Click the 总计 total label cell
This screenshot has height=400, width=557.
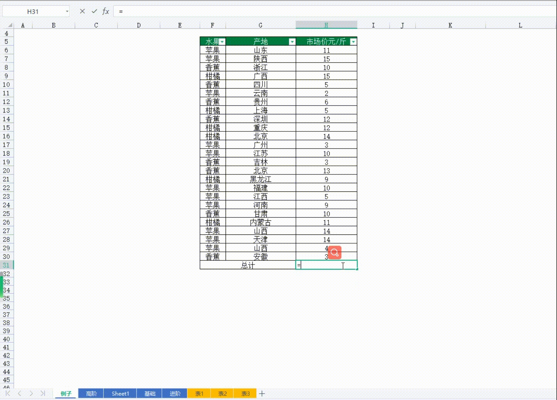pos(248,265)
